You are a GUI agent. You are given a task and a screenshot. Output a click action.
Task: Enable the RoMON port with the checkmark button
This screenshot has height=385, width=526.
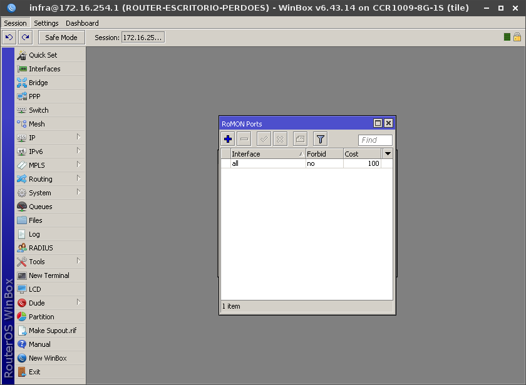tap(264, 139)
